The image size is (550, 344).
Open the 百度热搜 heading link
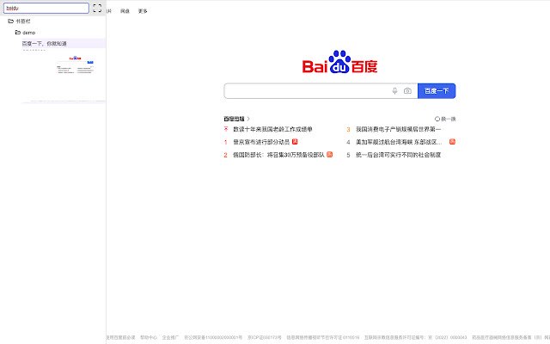pyautogui.click(x=234, y=119)
